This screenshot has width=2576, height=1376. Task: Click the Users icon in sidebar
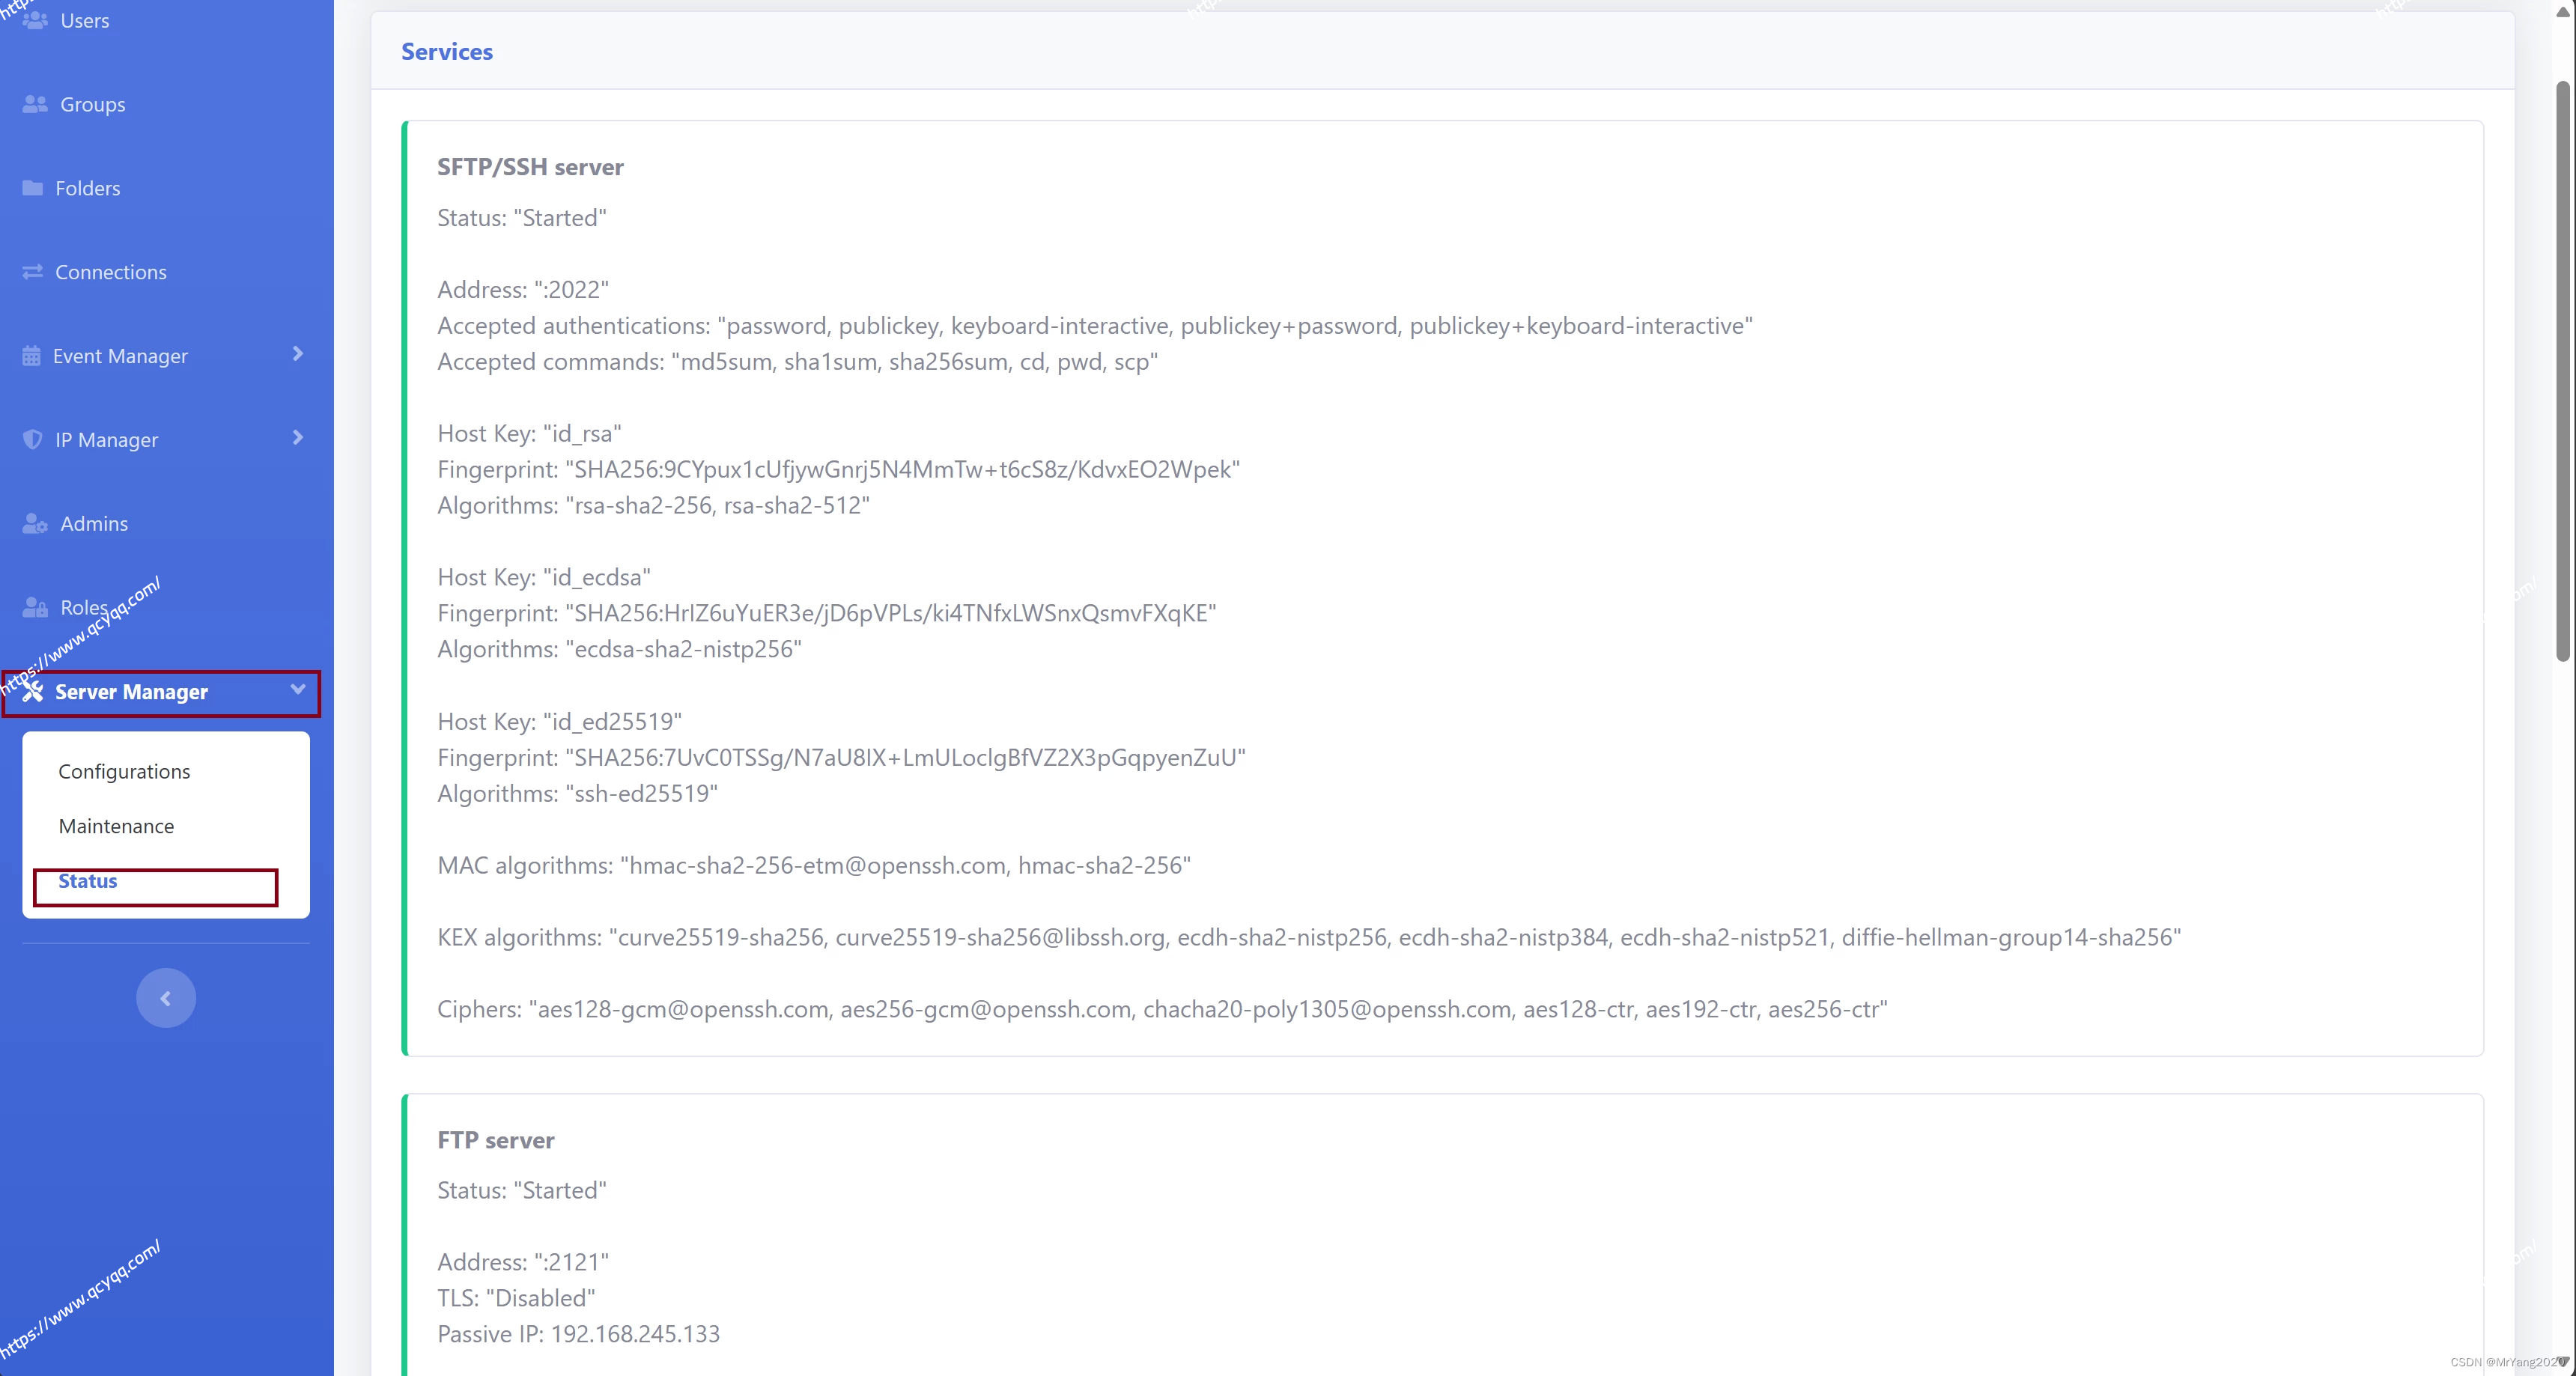(x=35, y=20)
